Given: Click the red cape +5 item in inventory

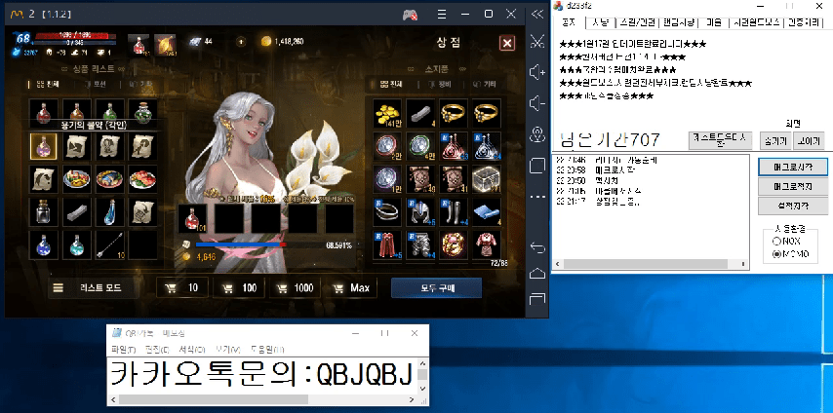Looking at the screenshot, I should tap(386, 244).
